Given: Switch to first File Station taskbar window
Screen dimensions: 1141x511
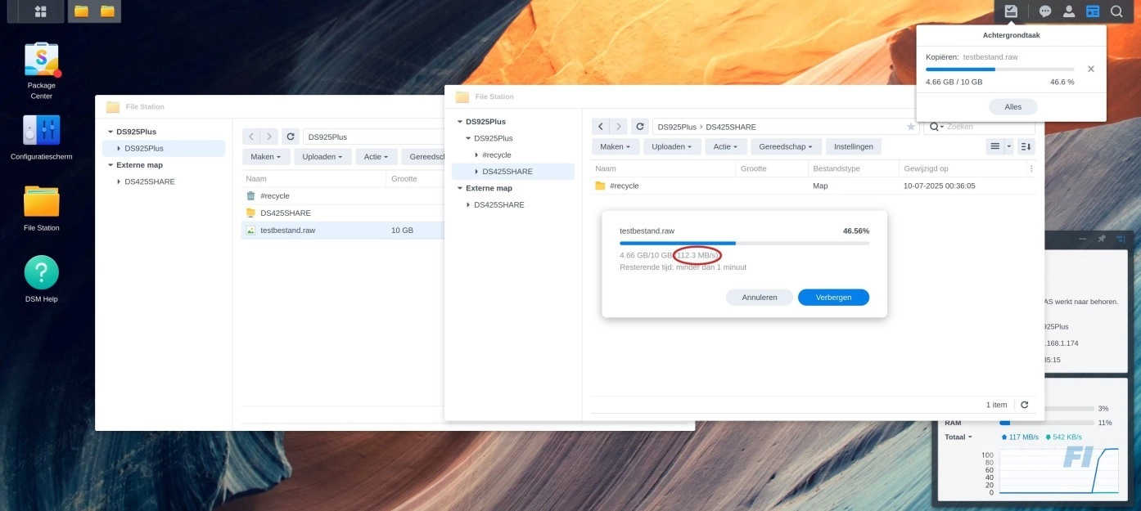Looking at the screenshot, I should click(x=81, y=11).
